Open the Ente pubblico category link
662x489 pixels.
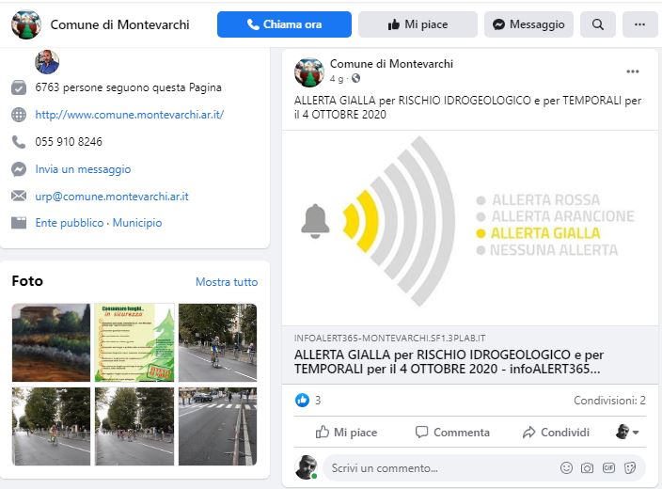(70, 223)
